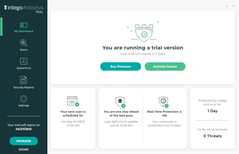
Task: Click the Real-Time Protection clock shield icon
Action: click(x=164, y=102)
